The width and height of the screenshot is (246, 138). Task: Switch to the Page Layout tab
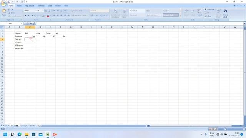[29, 6]
